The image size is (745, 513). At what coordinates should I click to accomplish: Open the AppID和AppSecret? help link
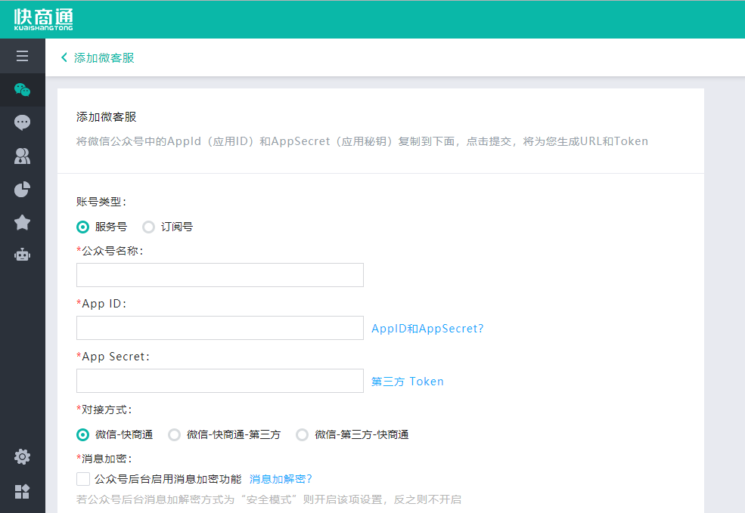click(x=427, y=329)
